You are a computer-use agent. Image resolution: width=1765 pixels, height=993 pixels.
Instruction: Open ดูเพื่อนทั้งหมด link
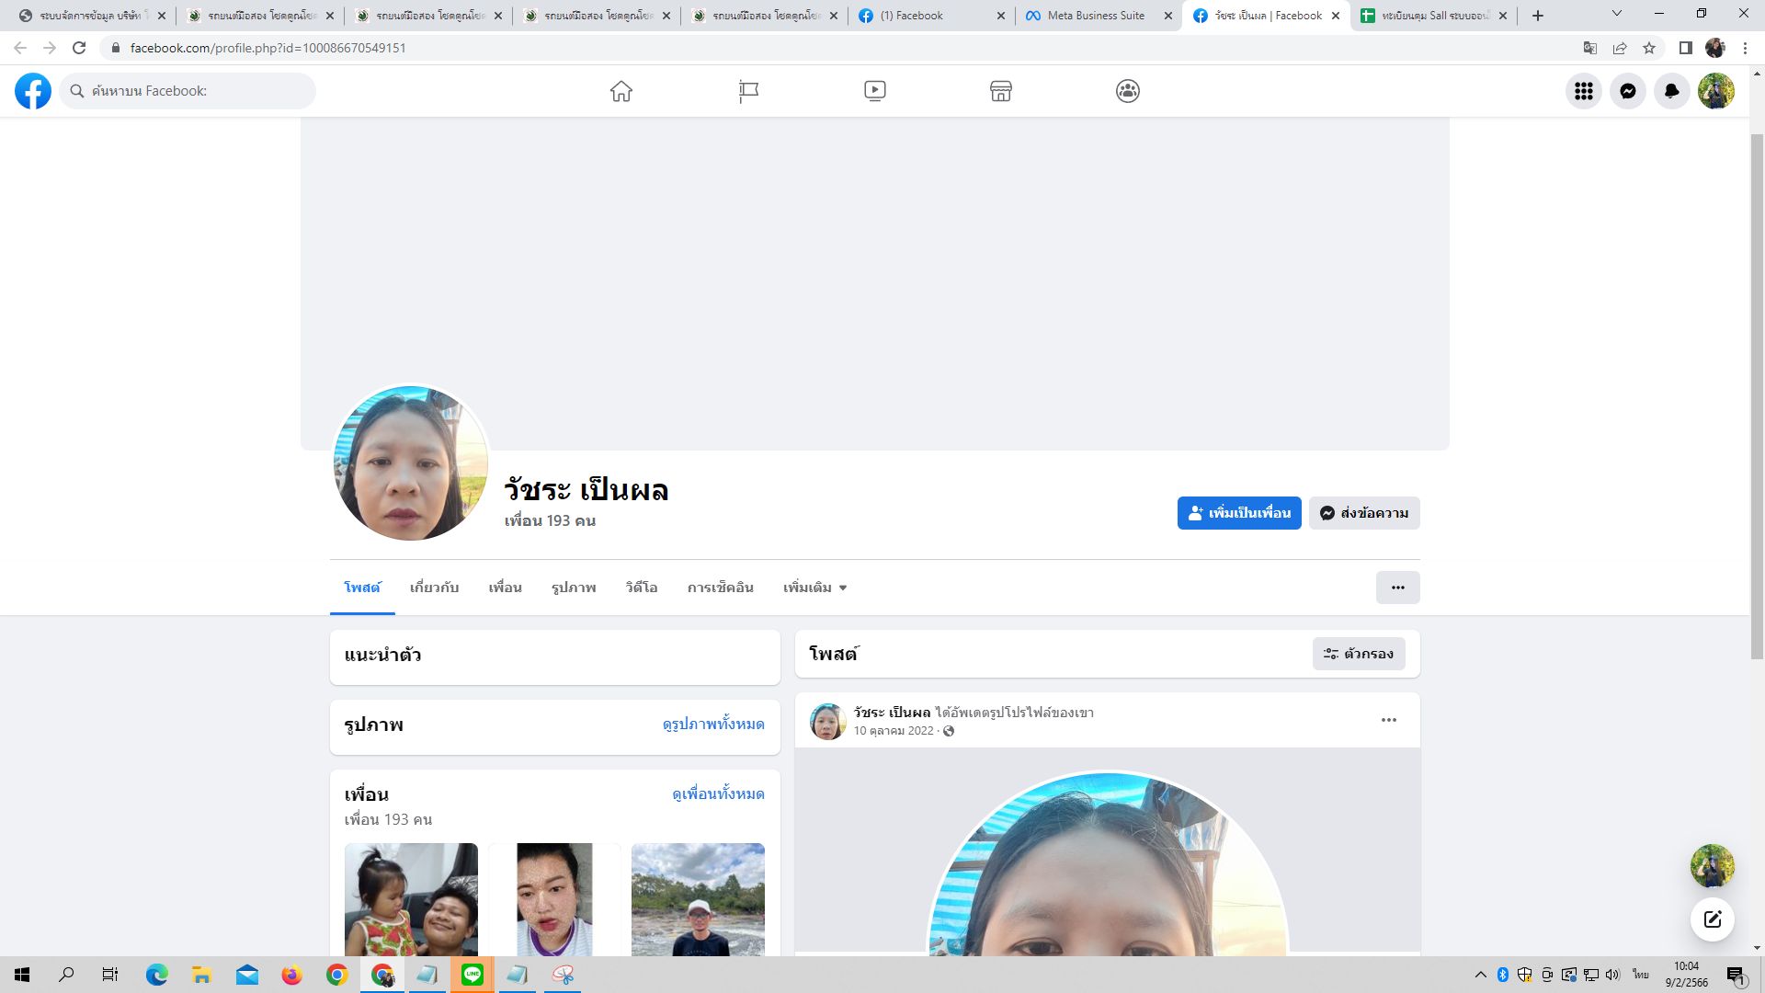(x=718, y=793)
